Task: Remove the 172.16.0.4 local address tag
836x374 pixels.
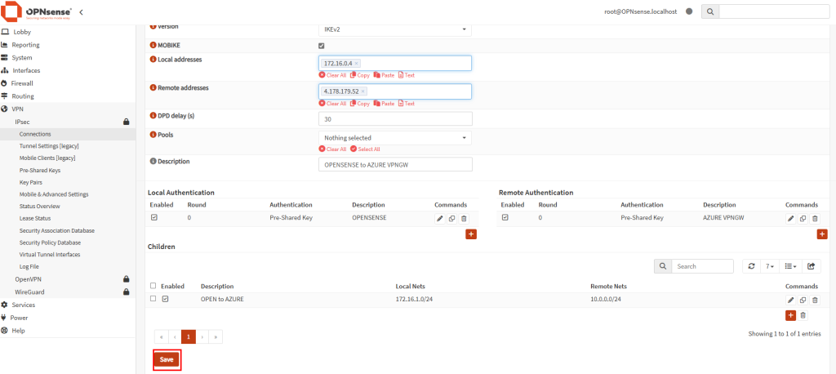Action: 356,64
